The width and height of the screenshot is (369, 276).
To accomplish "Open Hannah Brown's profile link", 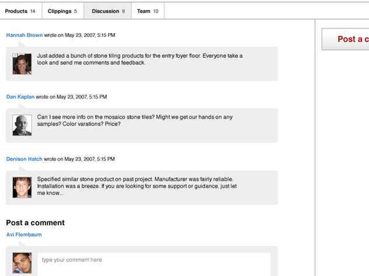I will [25, 35].
